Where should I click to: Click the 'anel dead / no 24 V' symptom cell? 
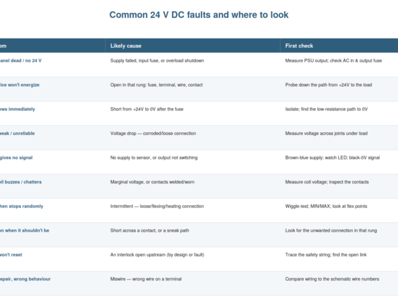pos(21,60)
